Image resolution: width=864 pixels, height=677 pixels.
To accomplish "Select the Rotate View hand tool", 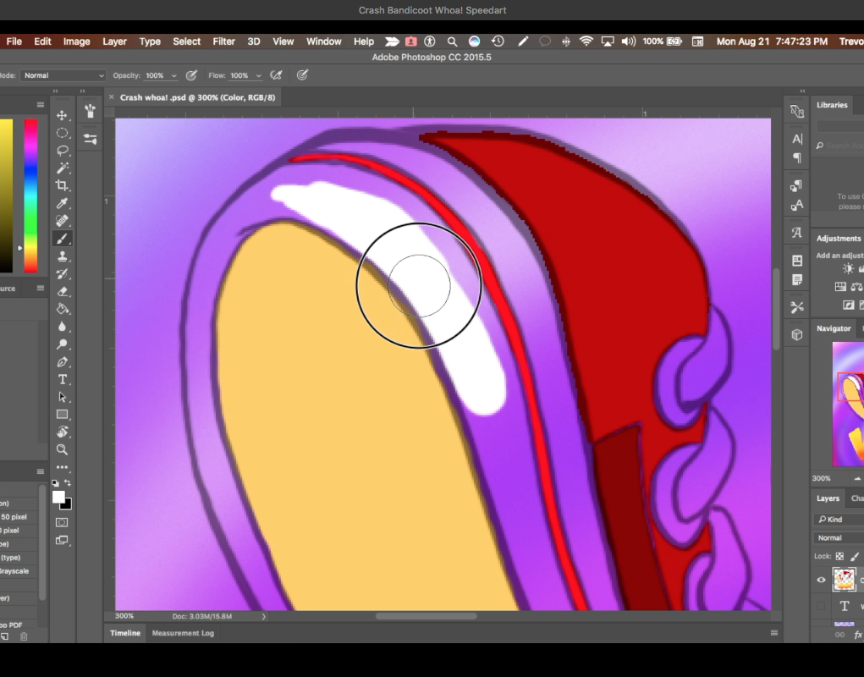I will [63, 432].
